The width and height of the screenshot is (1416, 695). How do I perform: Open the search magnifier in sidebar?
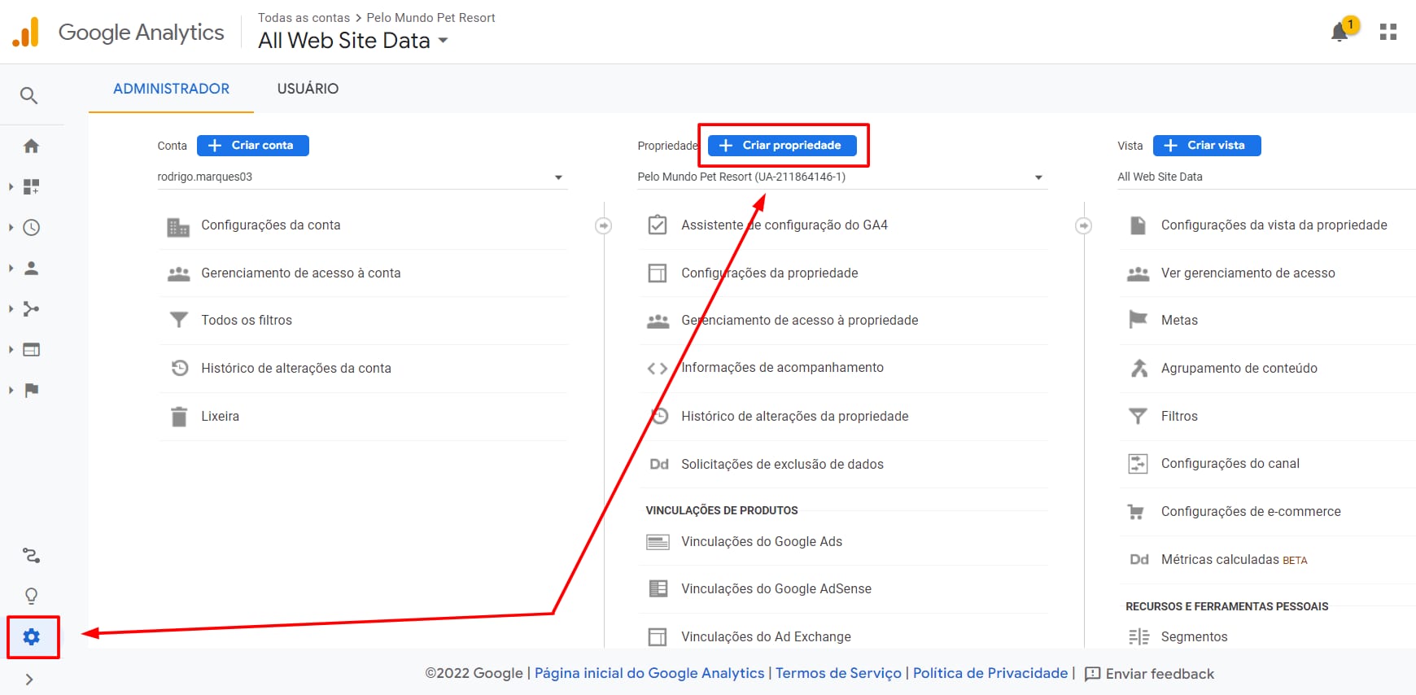(29, 96)
